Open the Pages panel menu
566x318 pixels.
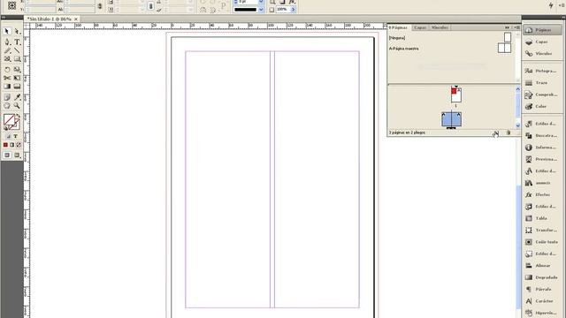point(516,27)
